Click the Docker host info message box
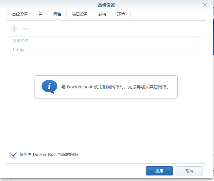The width and height of the screenshot is (214, 181). pos(106,87)
